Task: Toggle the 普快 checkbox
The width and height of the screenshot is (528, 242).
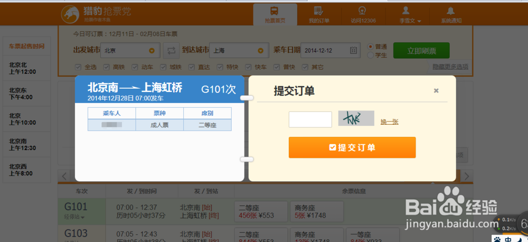Action: 277,67
